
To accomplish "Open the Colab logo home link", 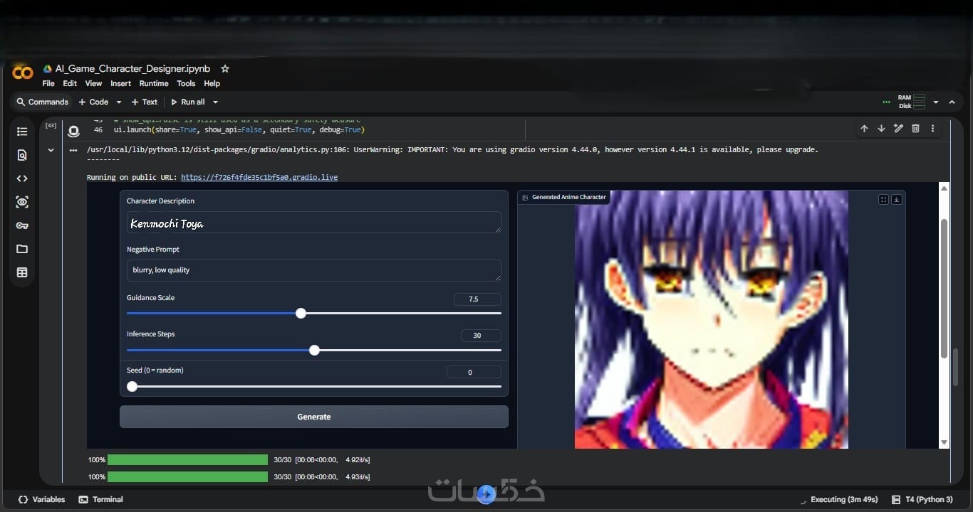I will click(22, 73).
